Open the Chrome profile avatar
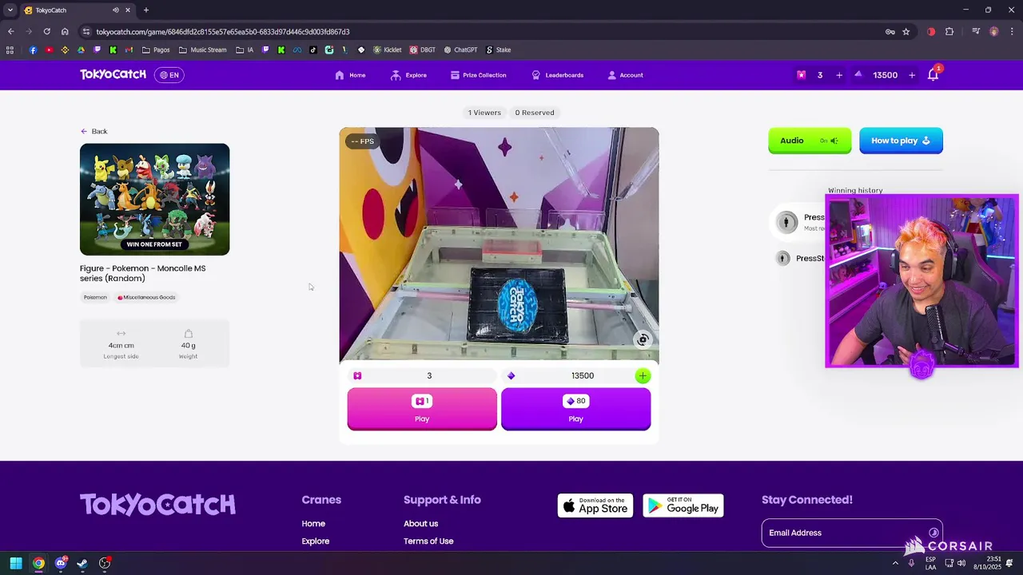 point(994,32)
